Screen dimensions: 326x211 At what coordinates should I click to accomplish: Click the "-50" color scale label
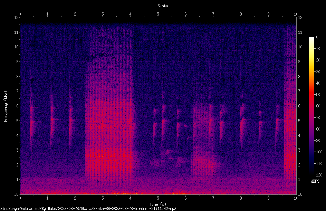tap(317, 95)
